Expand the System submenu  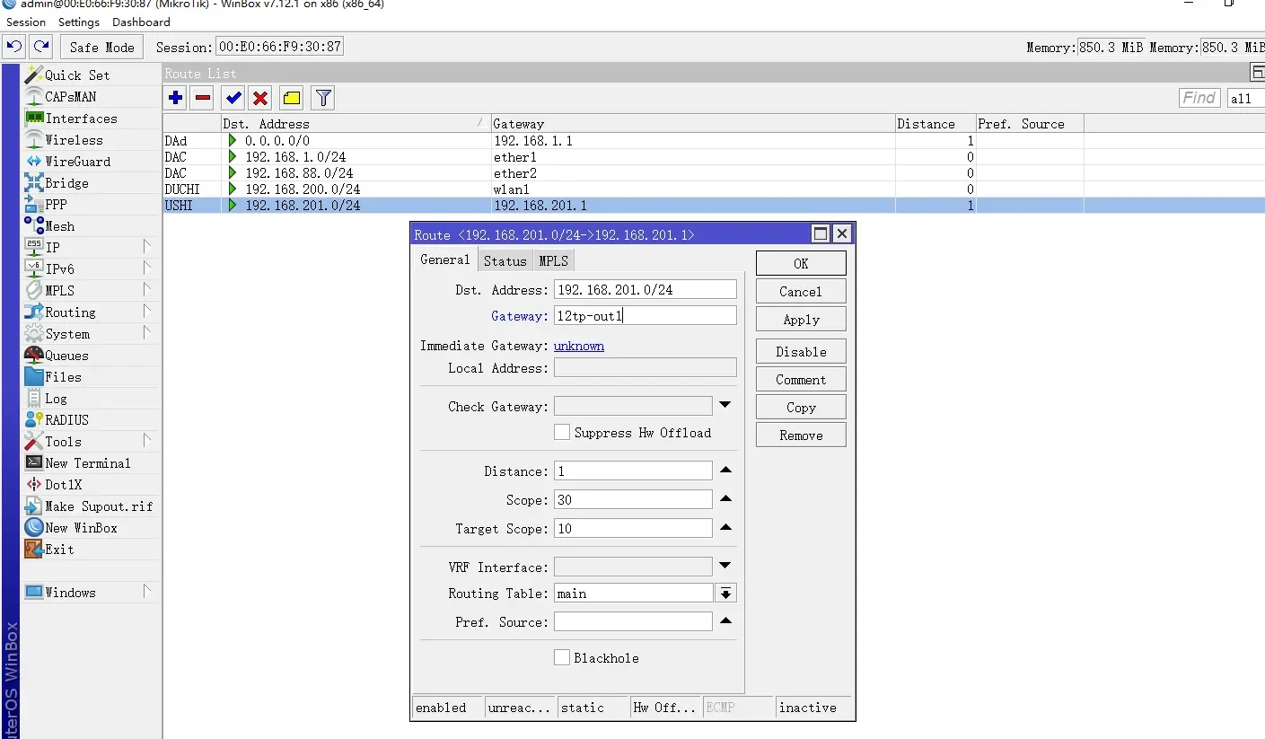pyautogui.click(x=146, y=333)
